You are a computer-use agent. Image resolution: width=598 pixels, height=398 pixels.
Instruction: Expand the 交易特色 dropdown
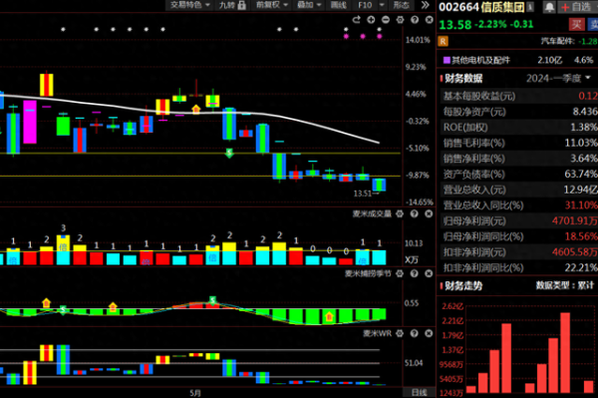(x=189, y=5)
